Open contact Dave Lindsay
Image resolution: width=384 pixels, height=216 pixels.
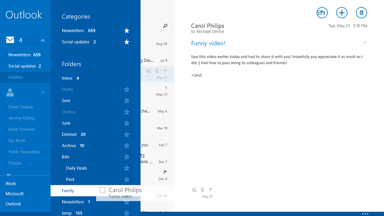21,107
